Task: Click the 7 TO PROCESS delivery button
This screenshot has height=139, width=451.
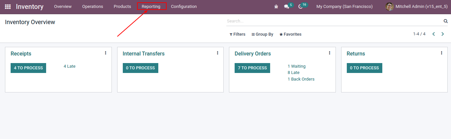Action: [252, 68]
